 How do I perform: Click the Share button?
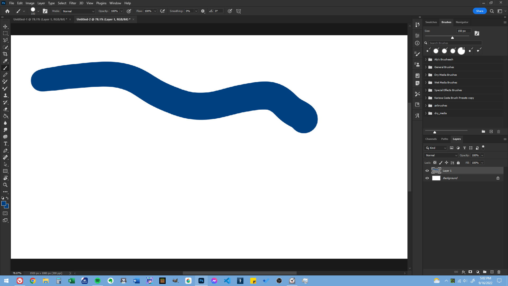[479, 11]
